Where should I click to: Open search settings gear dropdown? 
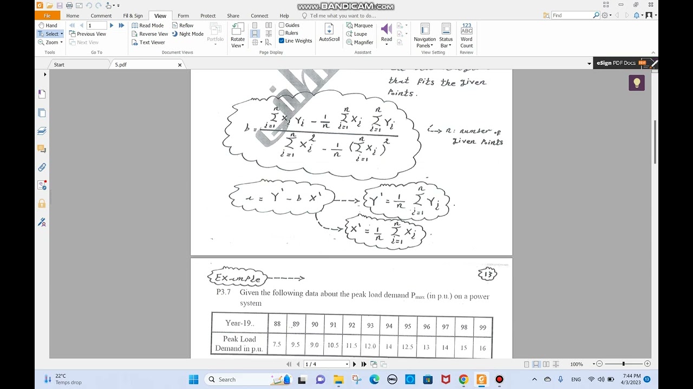[606, 16]
